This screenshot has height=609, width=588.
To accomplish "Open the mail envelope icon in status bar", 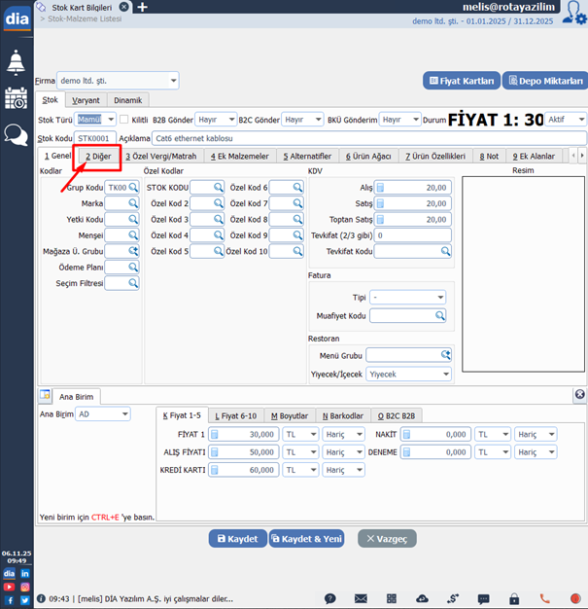I will [x=362, y=598].
